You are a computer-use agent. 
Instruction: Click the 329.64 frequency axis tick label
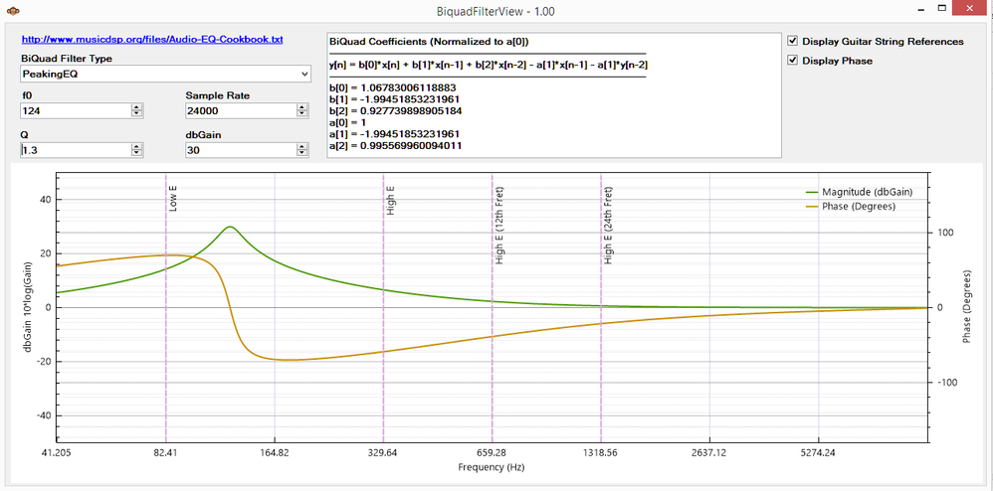coord(383,452)
